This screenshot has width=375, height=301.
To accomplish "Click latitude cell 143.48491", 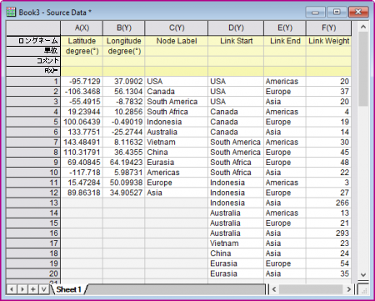I will click(82, 142).
